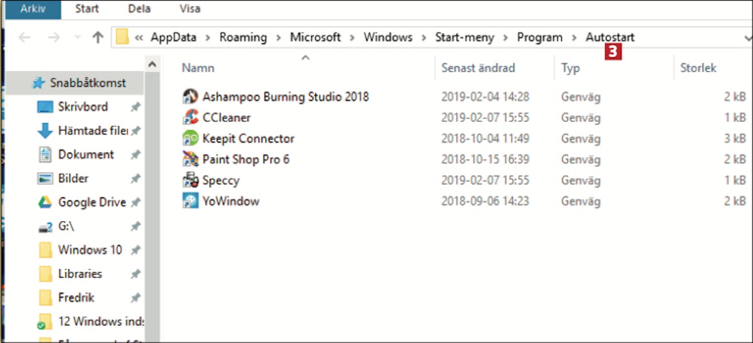This screenshot has height=343, width=753.
Task: Switch to the Start ribbon tab
Action: 86,9
